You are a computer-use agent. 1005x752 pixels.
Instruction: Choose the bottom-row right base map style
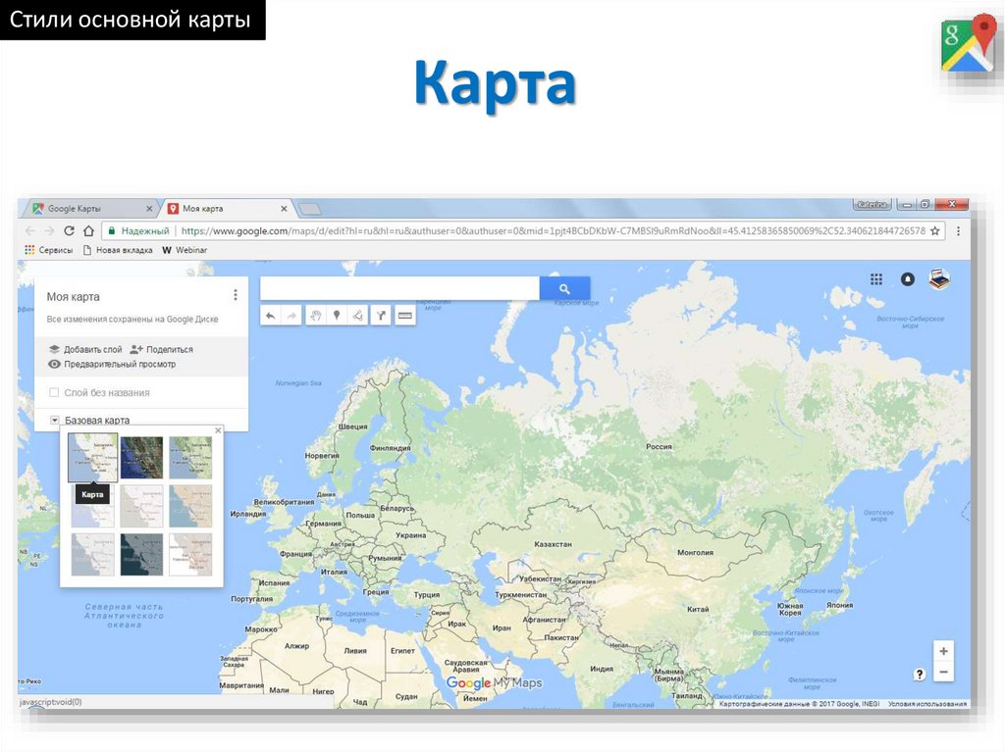pos(191,555)
